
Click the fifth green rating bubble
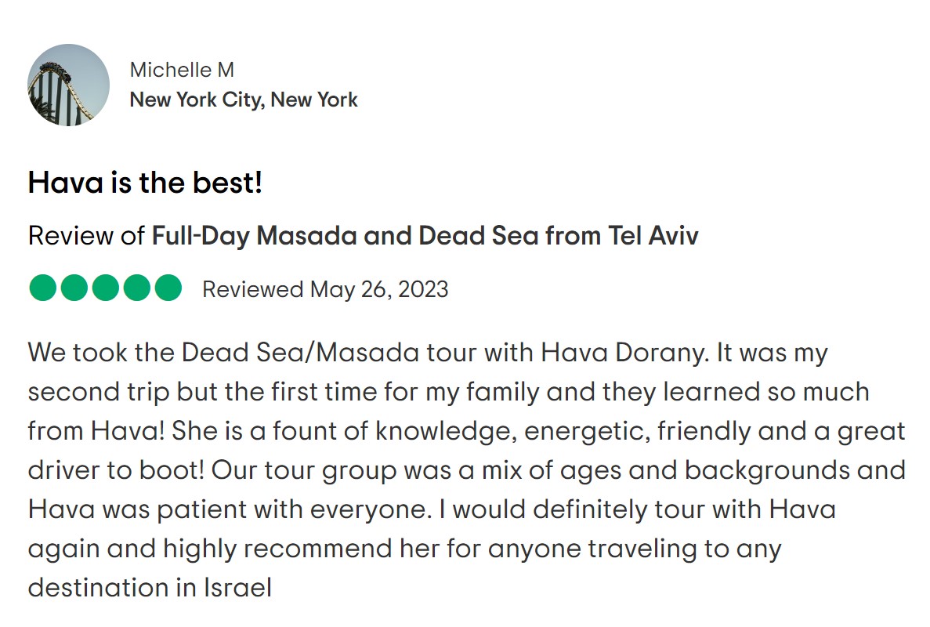coord(168,288)
